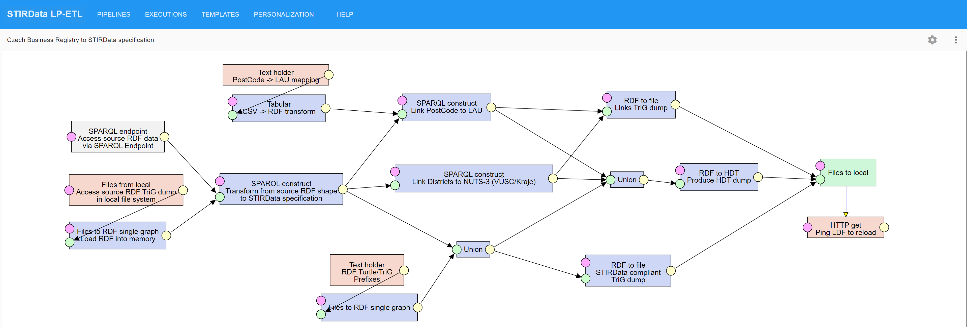Viewport: 967px width, 327px height.
Task: Select the Files from local node
Action: (x=126, y=190)
